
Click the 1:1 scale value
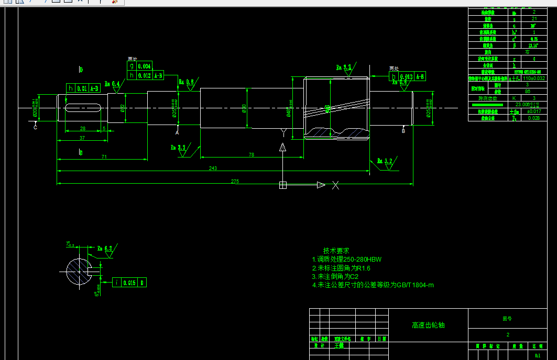point(538,355)
